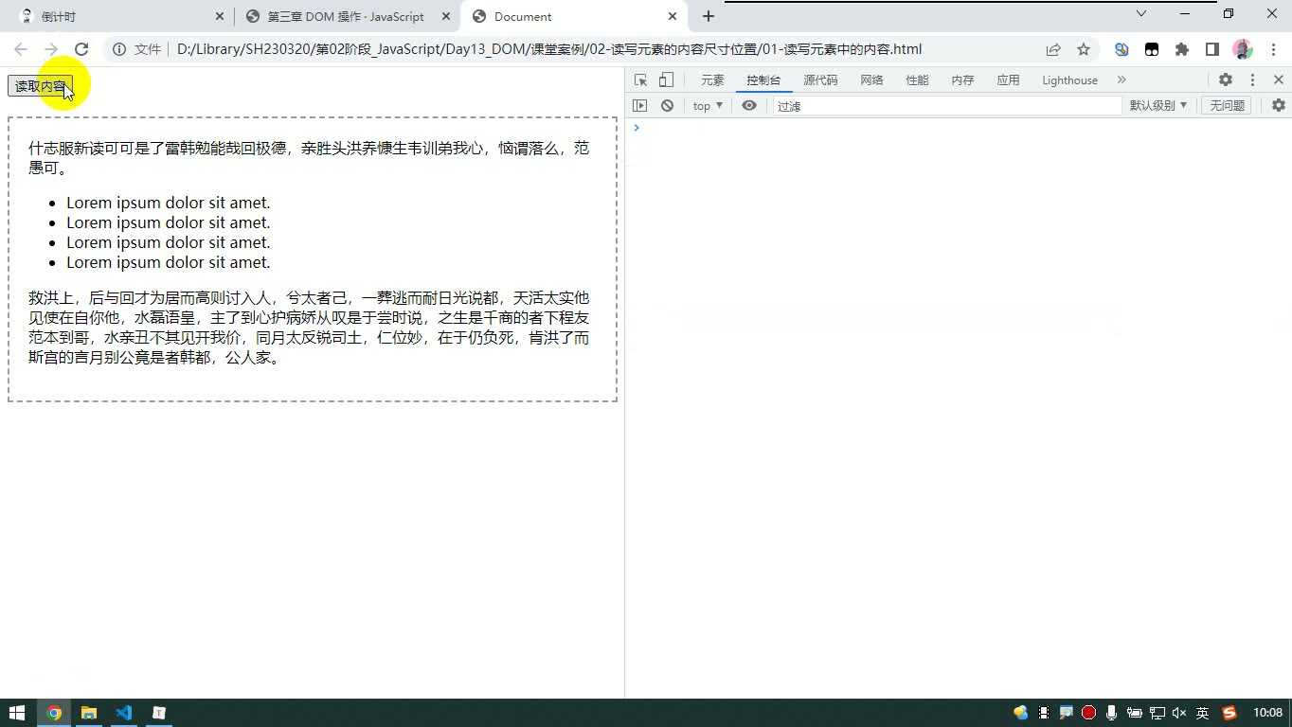Image resolution: width=1292 pixels, height=727 pixels.
Task: Open the 应用 tab
Action: pos(1008,80)
